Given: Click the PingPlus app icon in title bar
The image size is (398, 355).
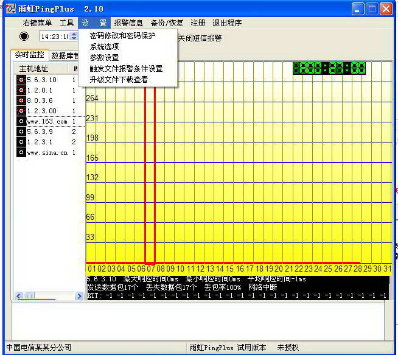Looking at the screenshot, I should [11, 9].
